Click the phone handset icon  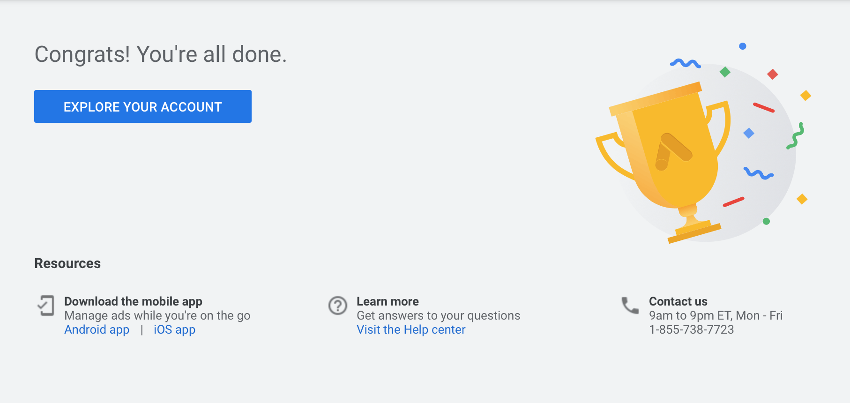[630, 305]
